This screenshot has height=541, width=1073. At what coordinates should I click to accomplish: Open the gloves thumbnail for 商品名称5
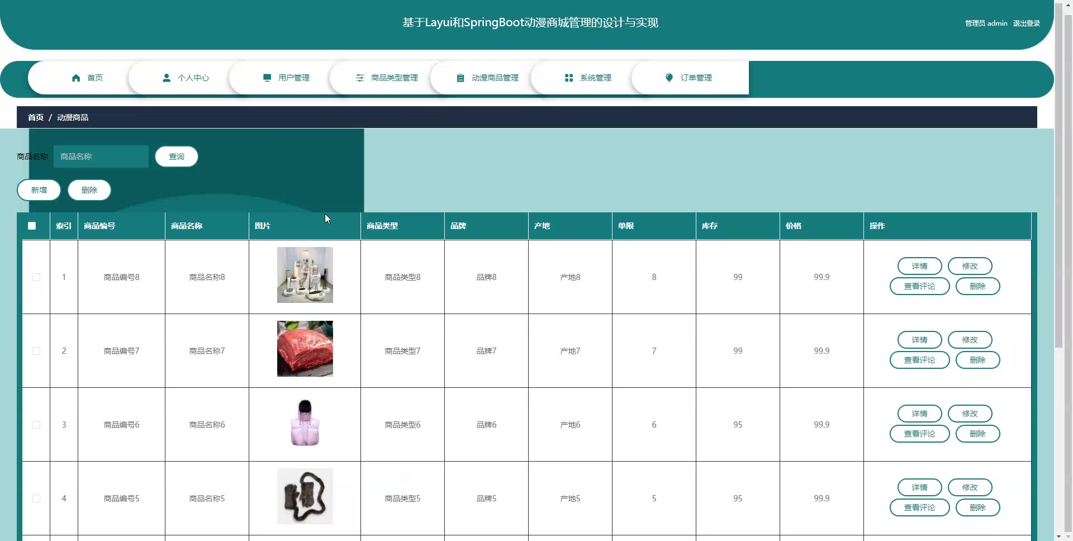pos(305,496)
